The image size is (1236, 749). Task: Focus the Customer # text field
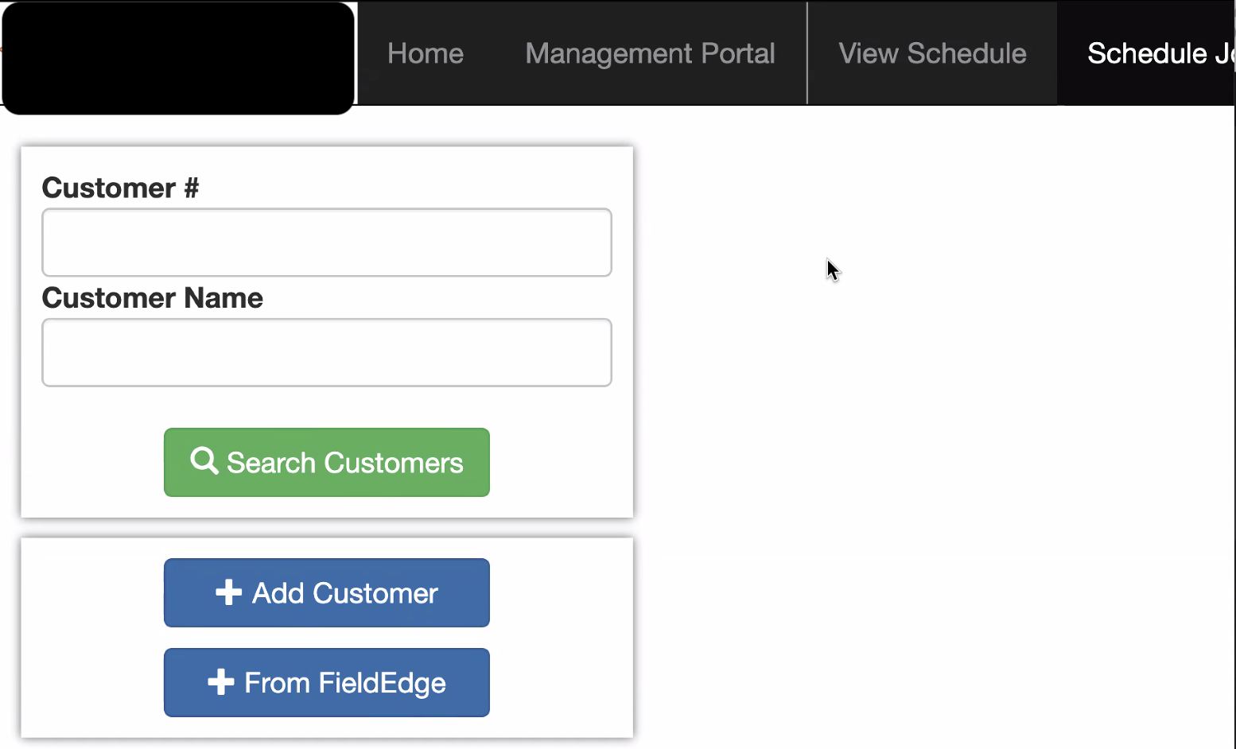327,243
